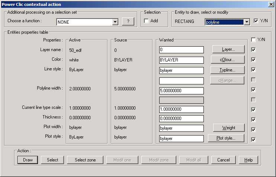Image resolution: width=276 pixels, height=177 pixels.
Task: Tick the Add selection checkbox
Action: [x=146, y=21]
